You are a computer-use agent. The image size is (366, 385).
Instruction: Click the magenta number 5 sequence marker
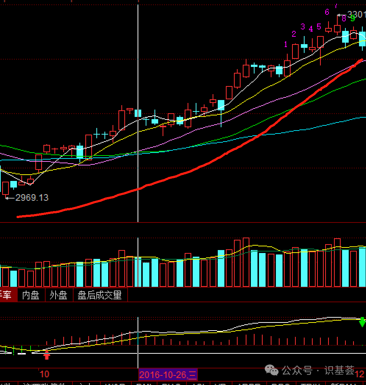tap(319, 26)
